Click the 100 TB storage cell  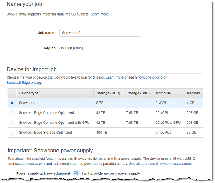coord(102,133)
